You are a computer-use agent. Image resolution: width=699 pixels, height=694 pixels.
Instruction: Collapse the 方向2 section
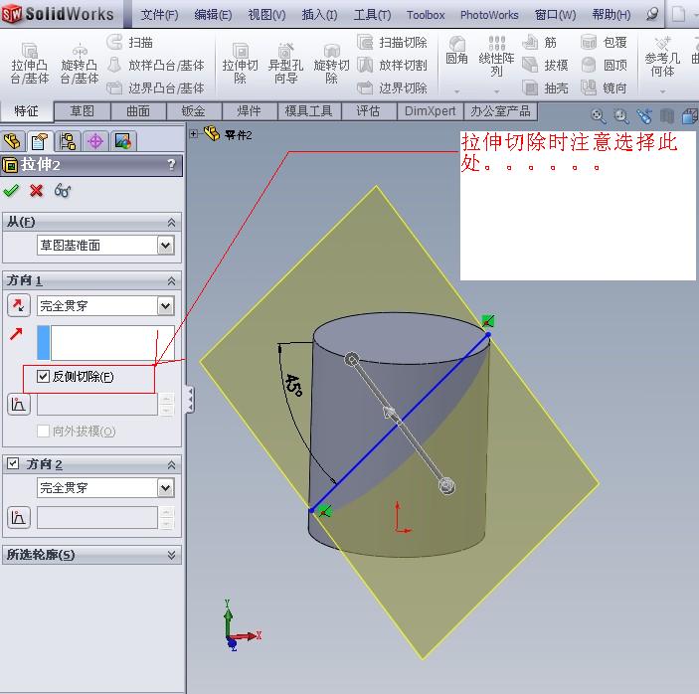pyautogui.click(x=171, y=465)
